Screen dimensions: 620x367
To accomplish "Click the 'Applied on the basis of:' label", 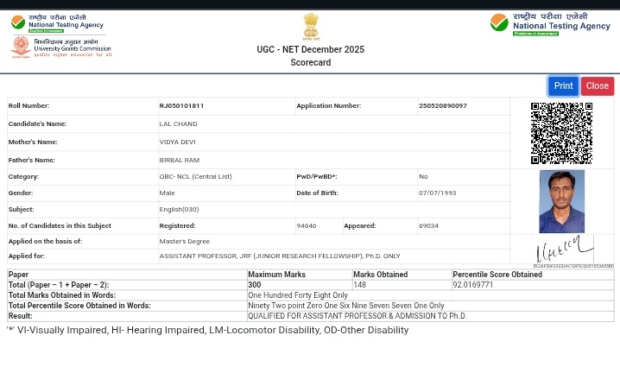I will (x=45, y=241).
